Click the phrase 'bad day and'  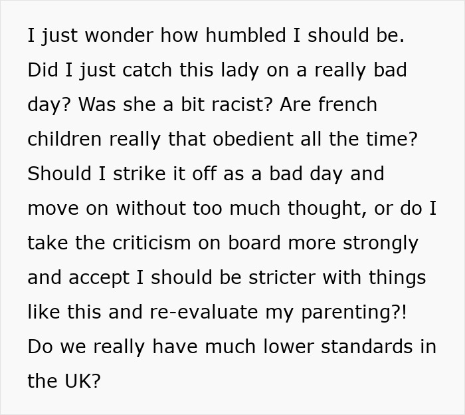pyautogui.click(x=327, y=174)
